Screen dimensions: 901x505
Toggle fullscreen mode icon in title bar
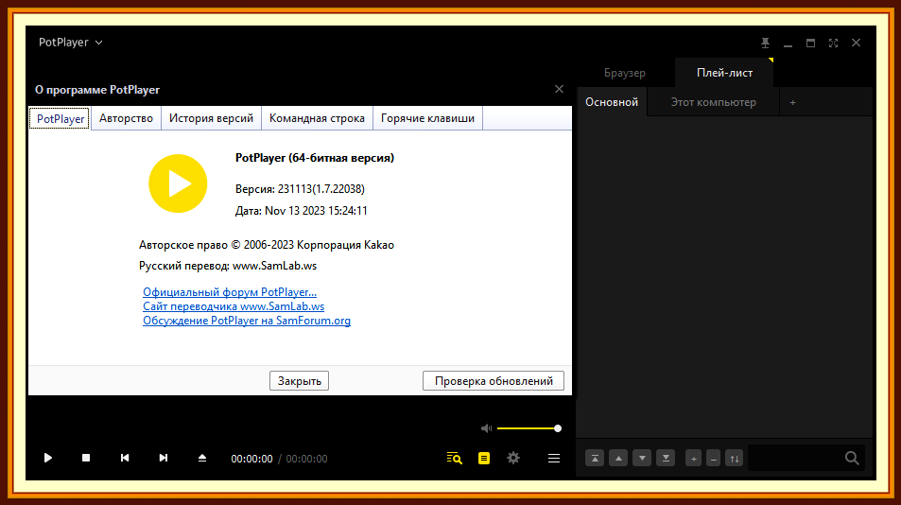point(833,44)
